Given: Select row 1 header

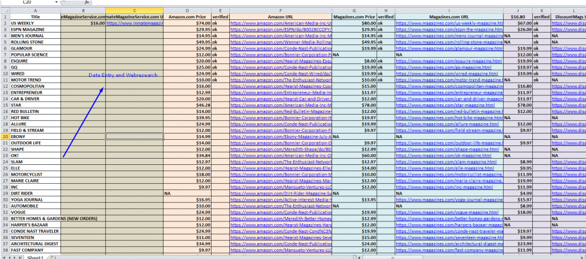Looking at the screenshot, I should click(5, 17).
